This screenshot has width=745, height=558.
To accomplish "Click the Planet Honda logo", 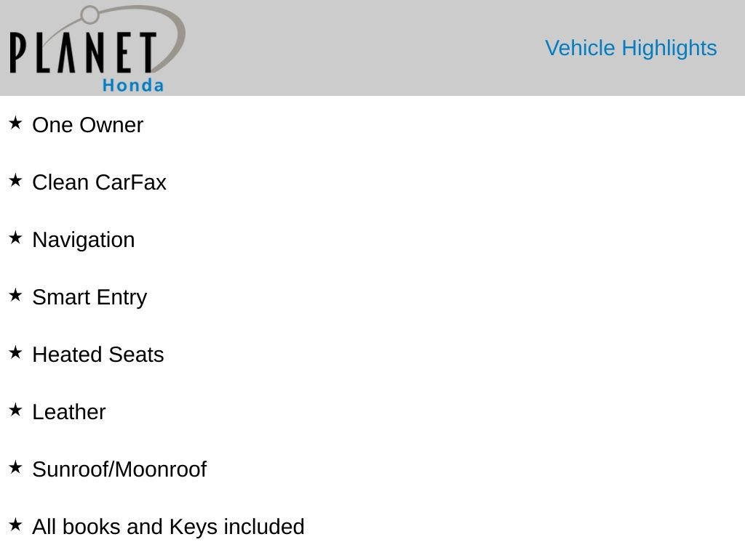I will coord(97,49).
